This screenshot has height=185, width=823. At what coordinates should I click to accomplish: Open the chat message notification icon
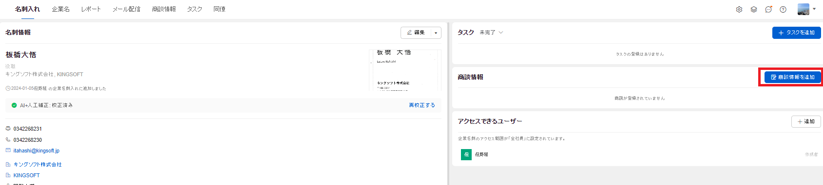[768, 9]
